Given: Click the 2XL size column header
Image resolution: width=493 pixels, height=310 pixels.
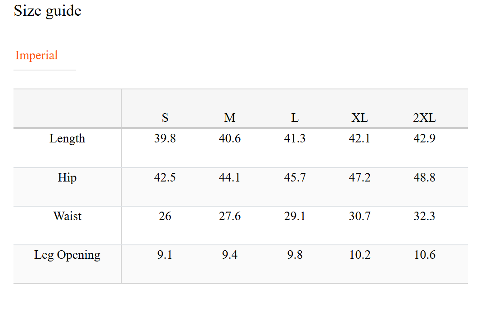Looking at the screenshot, I should pyautogui.click(x=424, y=118).
